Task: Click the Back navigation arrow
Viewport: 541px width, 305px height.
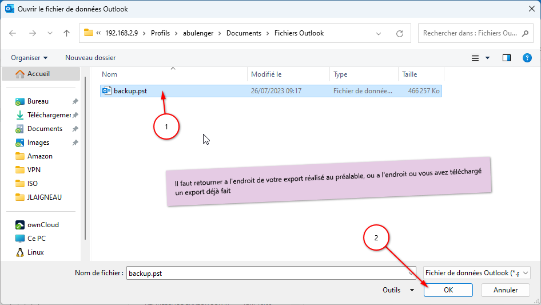Action: click(13, 33)
